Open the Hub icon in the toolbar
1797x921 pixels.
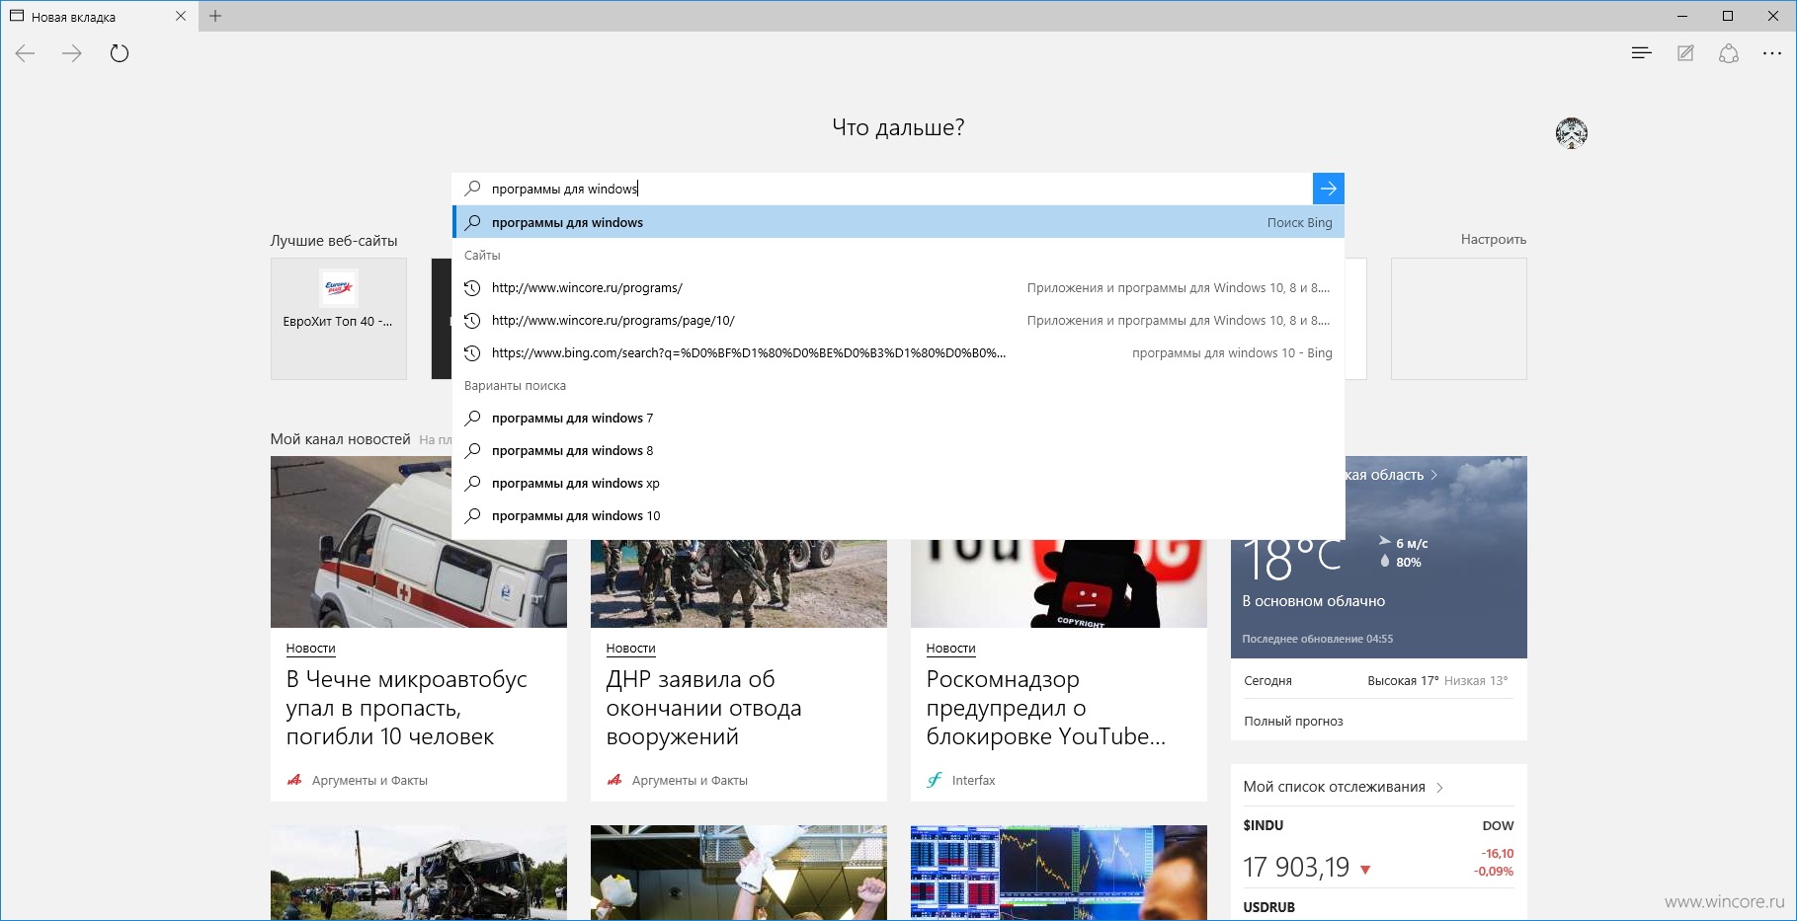1642,53
